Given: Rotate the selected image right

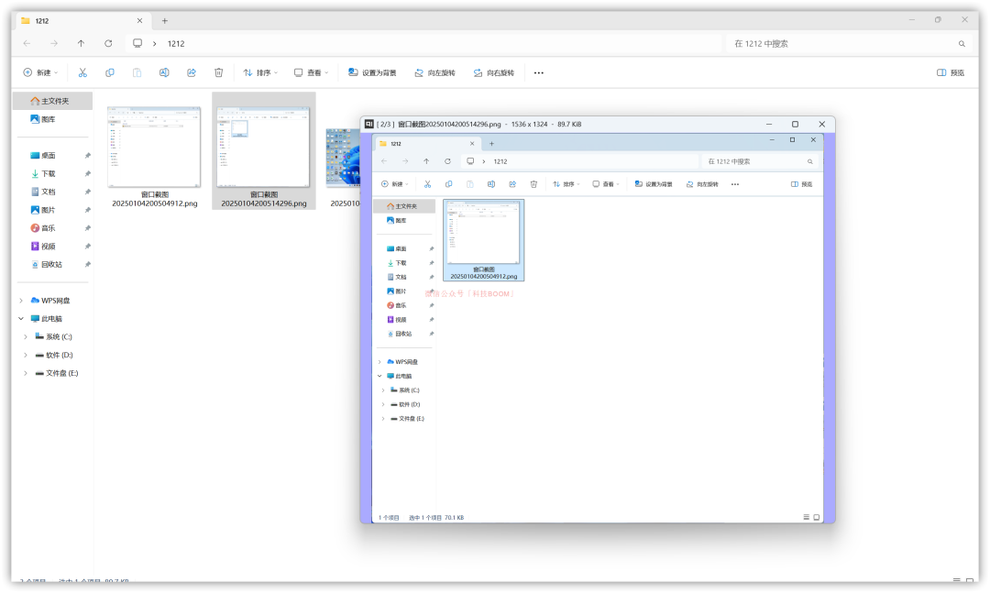Looking at the screenshot, I should (495, 71).
